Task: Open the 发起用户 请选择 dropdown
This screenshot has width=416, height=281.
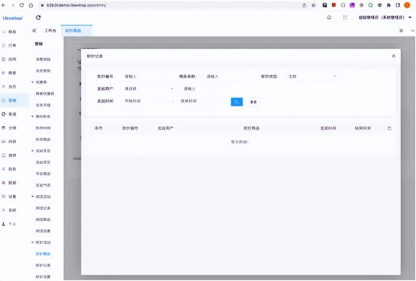Action: coord(148,88)
